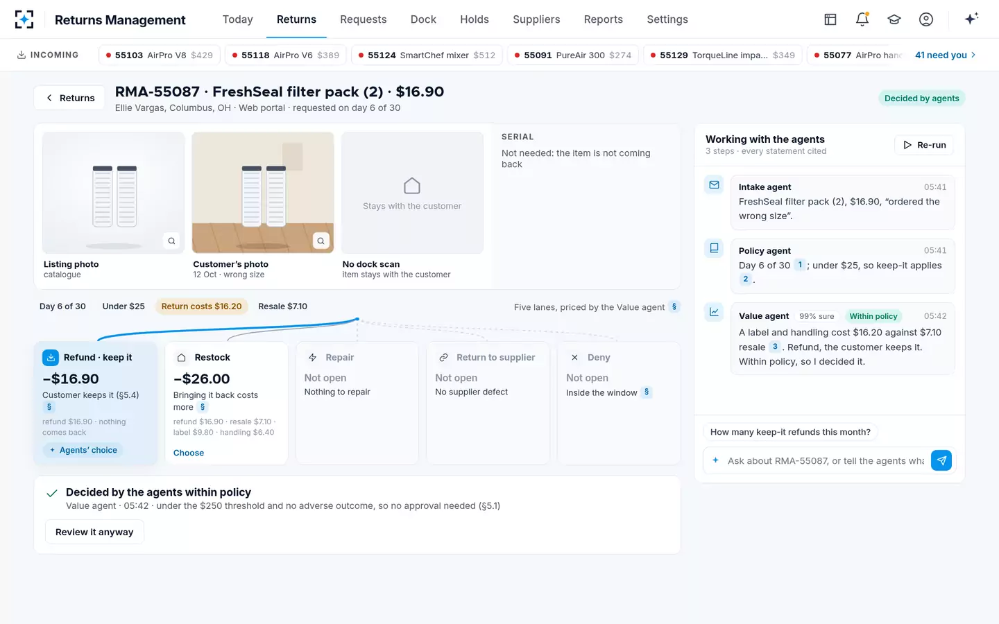Focus the Ask about RMA-55087 input
The image size is (999, 624).
(826, 460)
